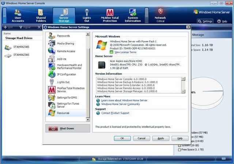
Task: Click the IP Configuration icon
Action: [x=52, y=74]
